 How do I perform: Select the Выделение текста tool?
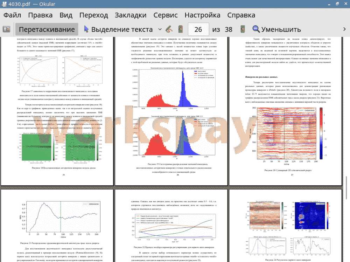click(118, 29)
